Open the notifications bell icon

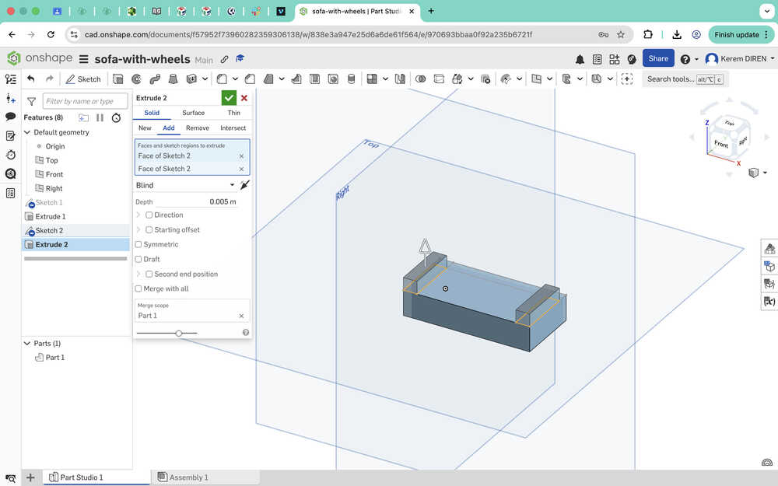point(580,59)
